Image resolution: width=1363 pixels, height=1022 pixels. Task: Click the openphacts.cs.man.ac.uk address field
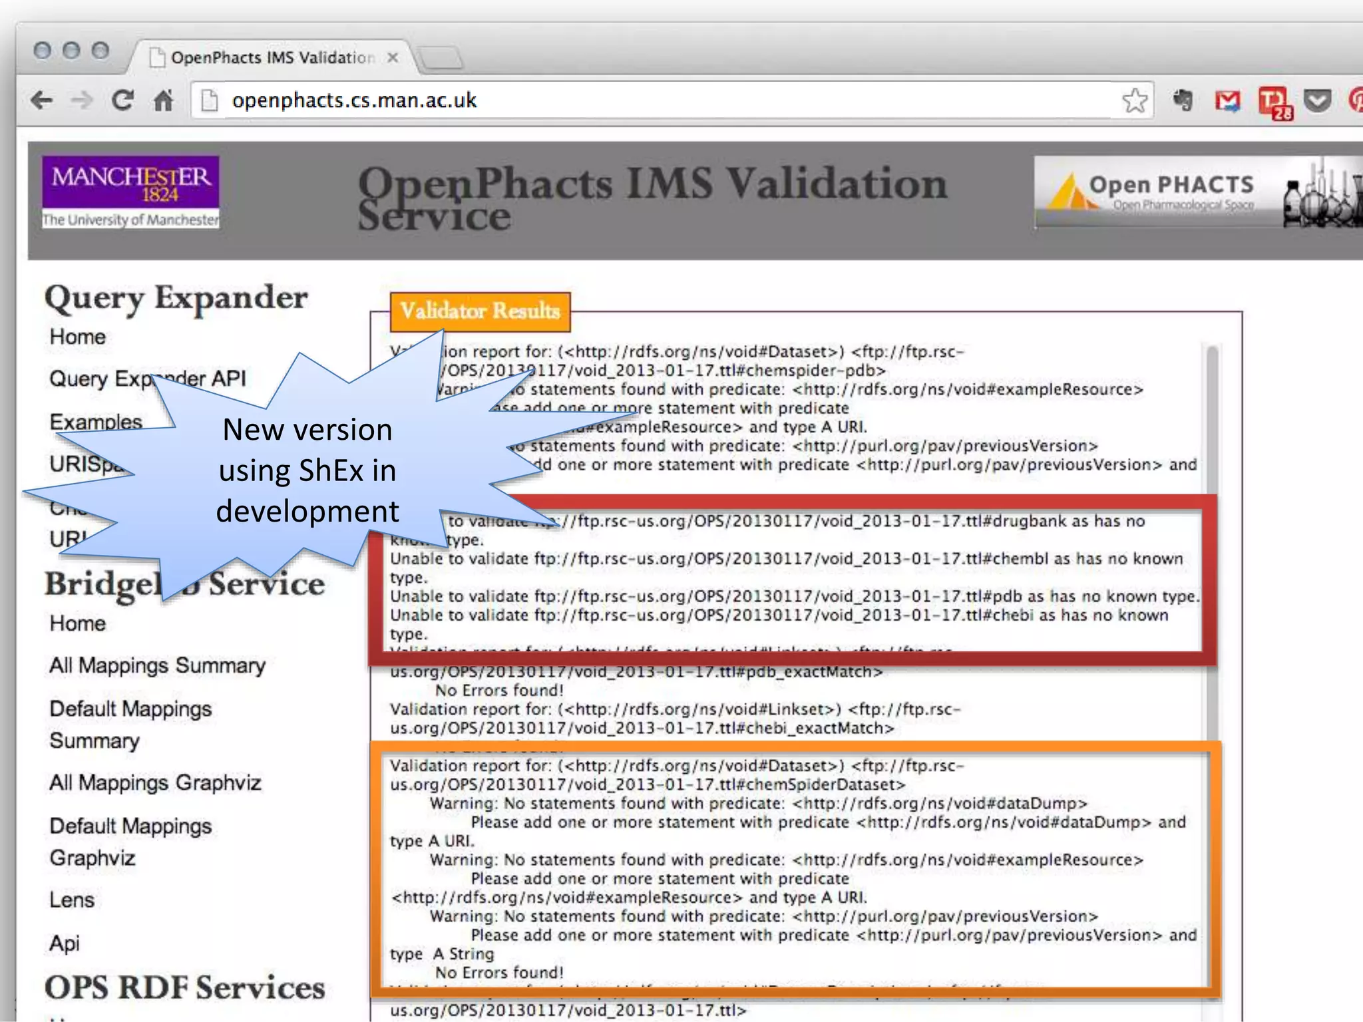(x=672, y=100)
